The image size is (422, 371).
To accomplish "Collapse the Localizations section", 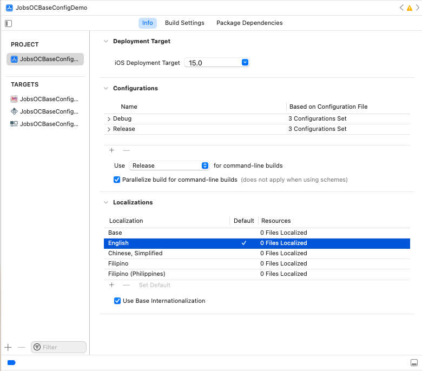I will click(106, 202).
